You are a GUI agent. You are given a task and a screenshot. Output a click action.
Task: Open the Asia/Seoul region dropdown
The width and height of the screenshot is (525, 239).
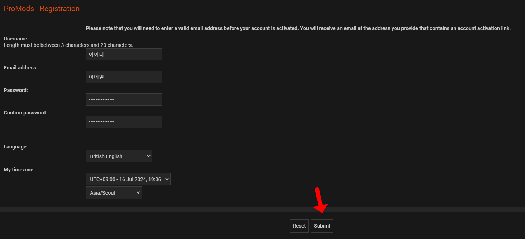[x=114, y=193]
